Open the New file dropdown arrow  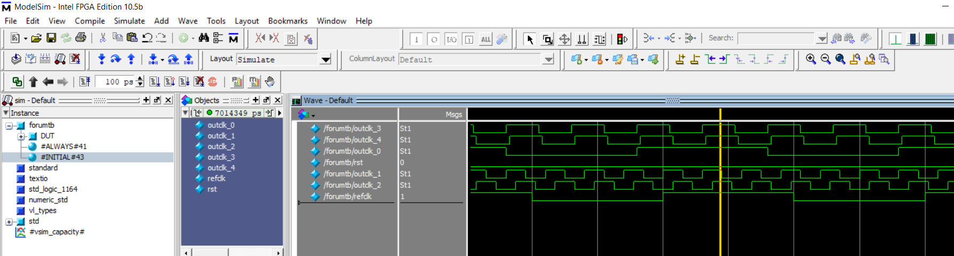tap(25, 38)
